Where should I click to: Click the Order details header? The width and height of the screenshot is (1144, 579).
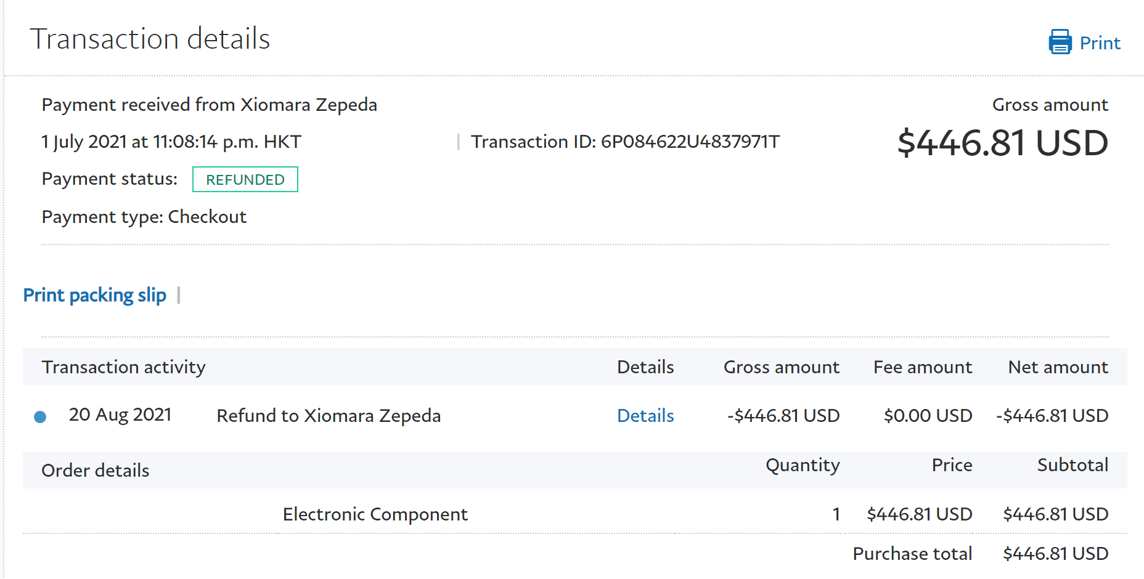(x=95, y=471)
